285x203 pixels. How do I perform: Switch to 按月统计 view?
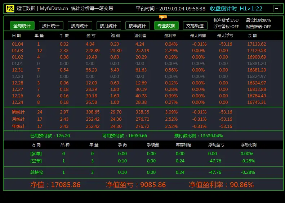point(108,26)
